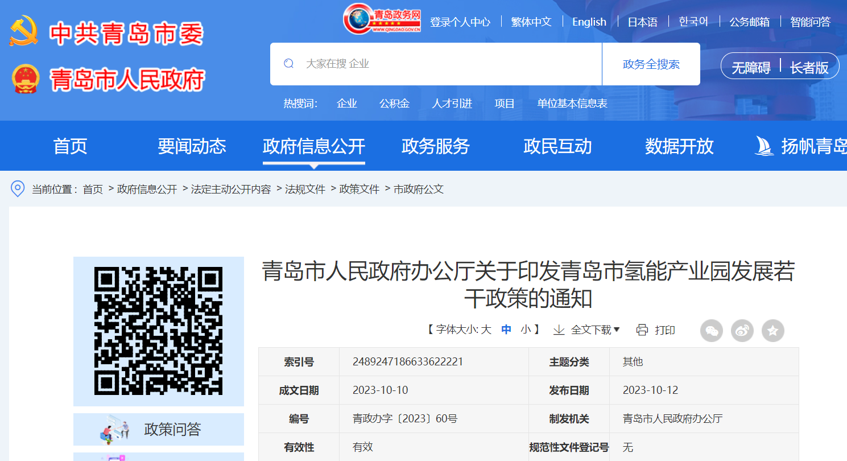
Task: Switch to 长者版 mode
Action: coord(809,68)
